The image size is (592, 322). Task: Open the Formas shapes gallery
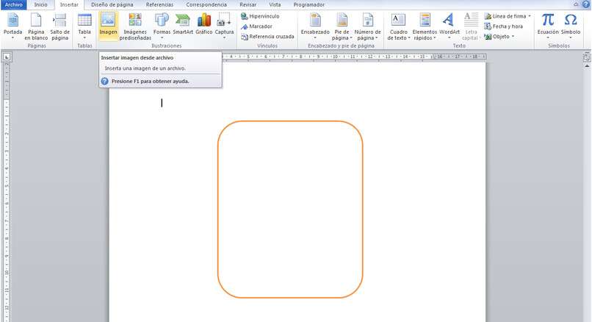coord(162,26)
